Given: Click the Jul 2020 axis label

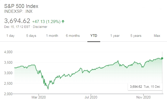Looking at the screenshot, I should 91,97.
